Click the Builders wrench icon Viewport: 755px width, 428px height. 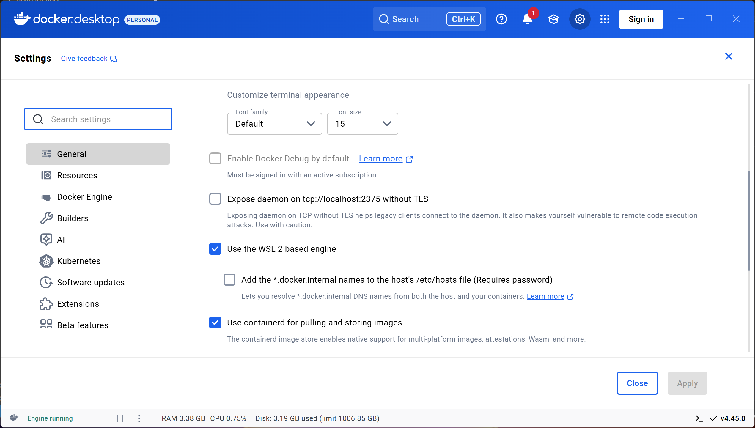click(x=46, y=218)
